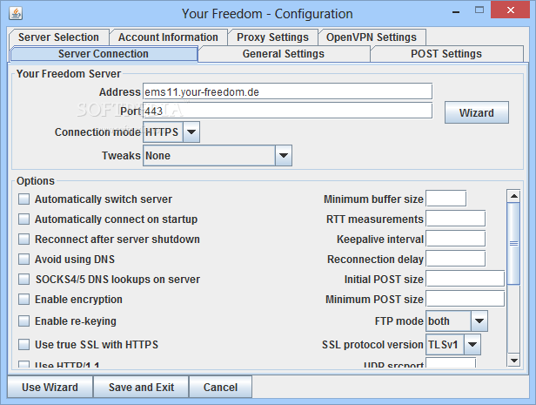Image resolution: width=536 pixels, height=405 pixels.
Task: Click Save and Exit button
Action: 141,387
